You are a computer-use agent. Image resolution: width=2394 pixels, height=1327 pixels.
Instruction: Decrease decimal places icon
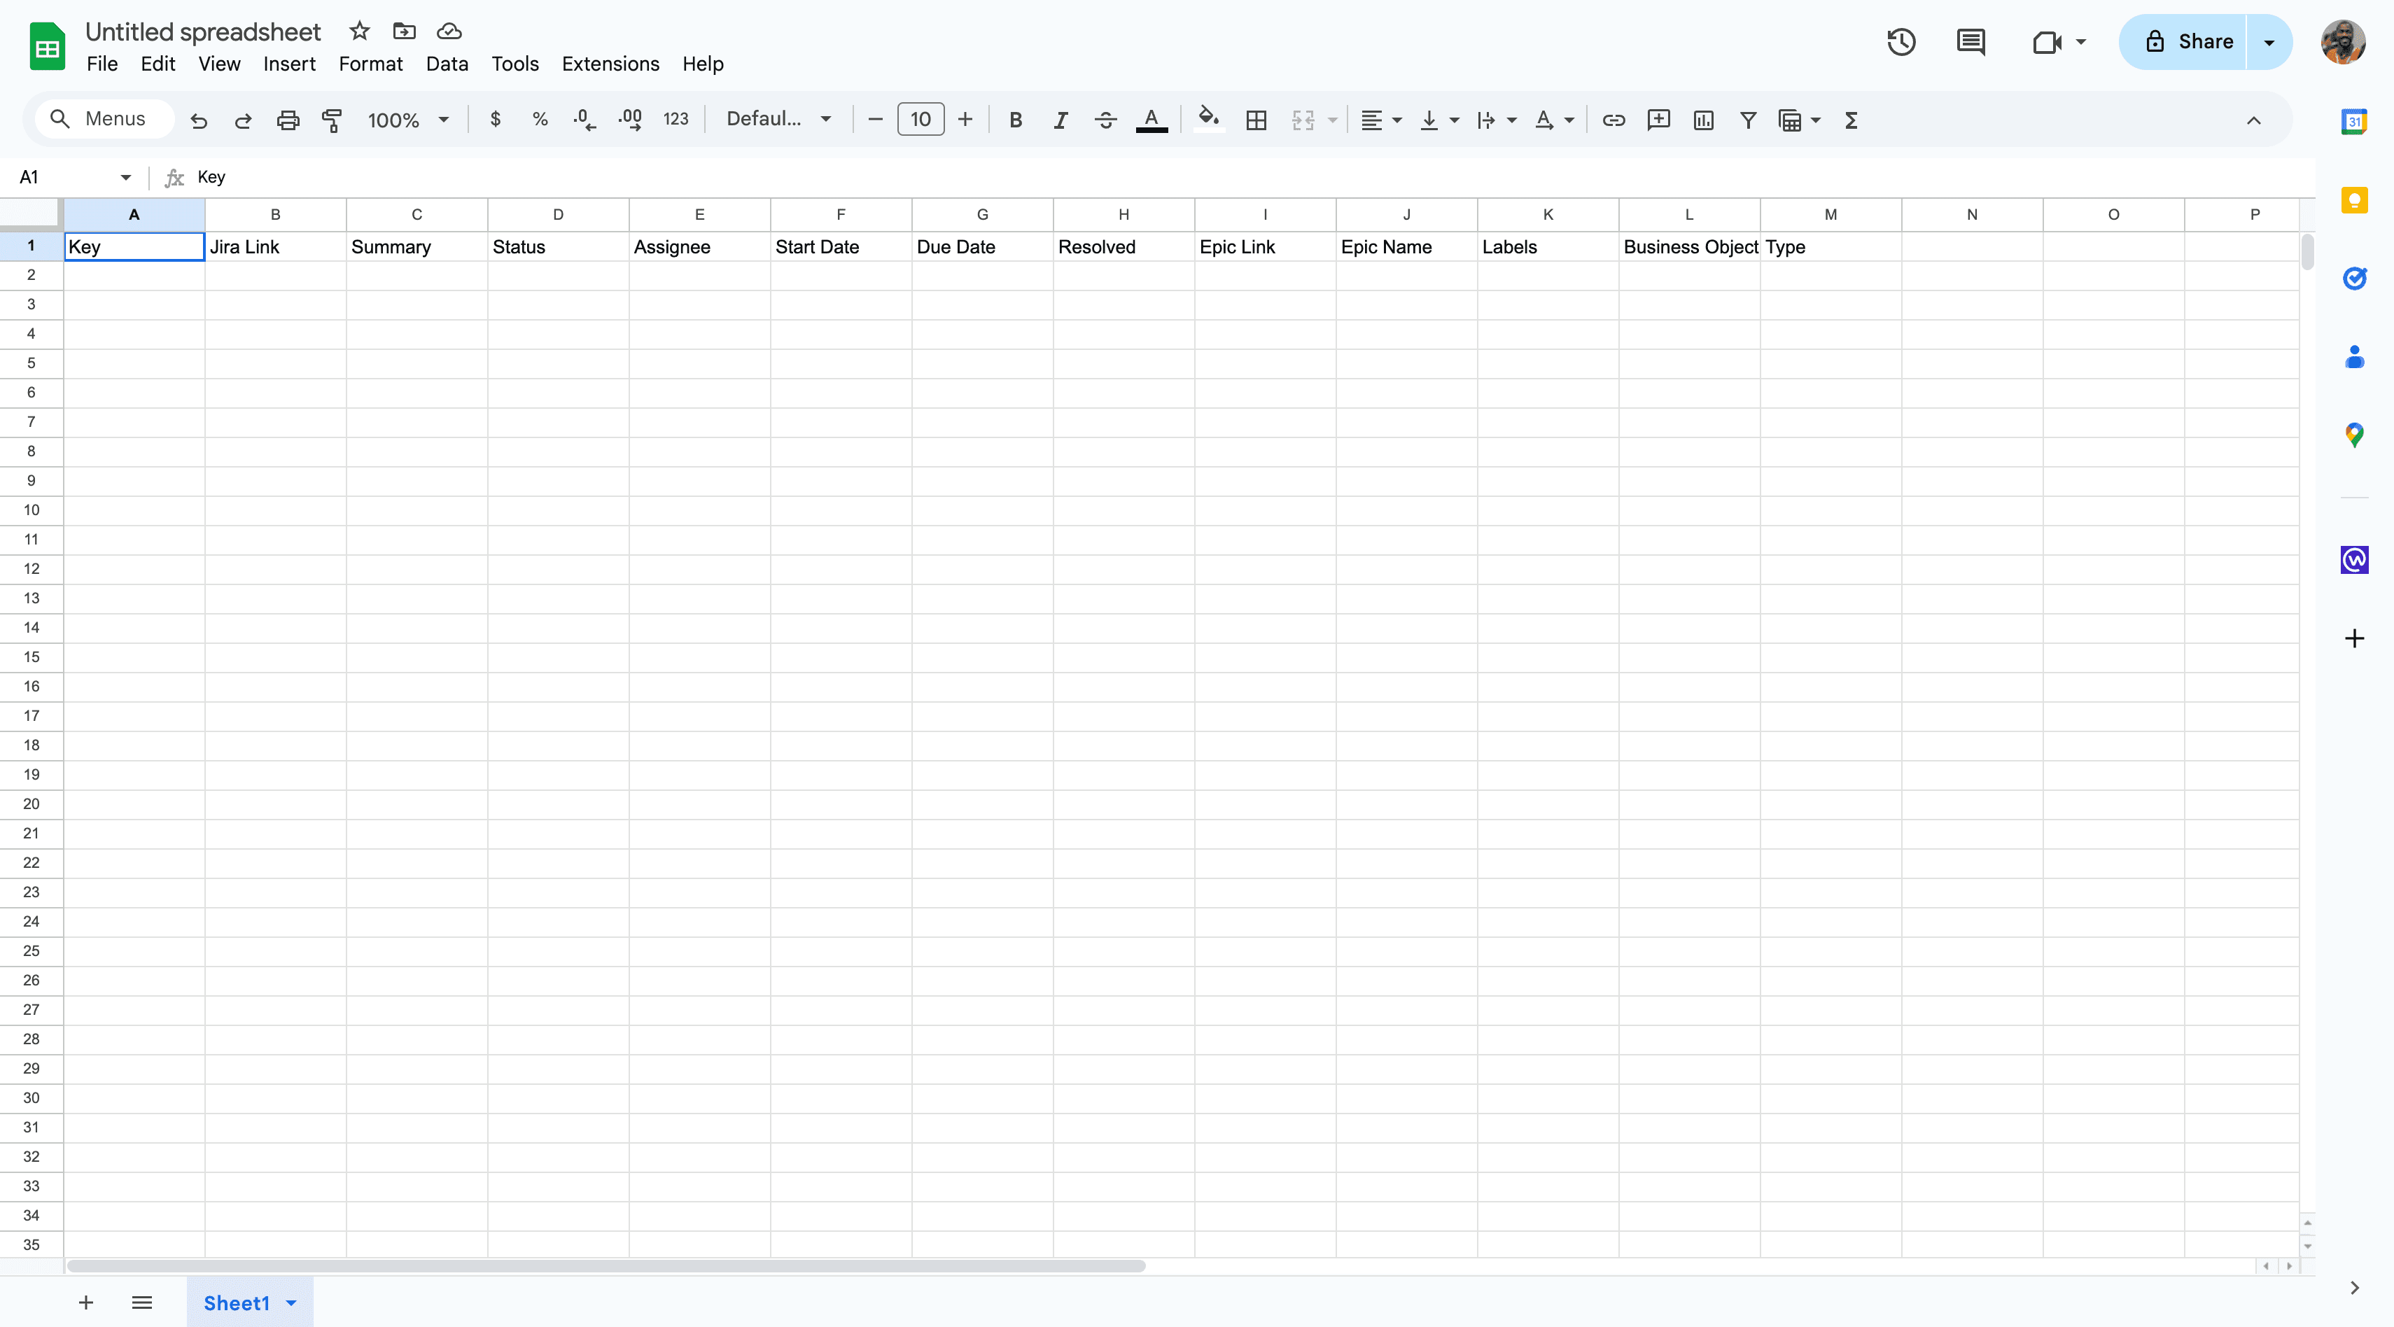[584, 119]
